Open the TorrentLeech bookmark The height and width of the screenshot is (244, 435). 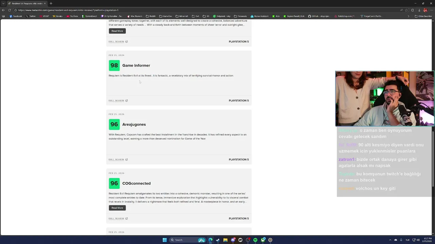point(89,16)
